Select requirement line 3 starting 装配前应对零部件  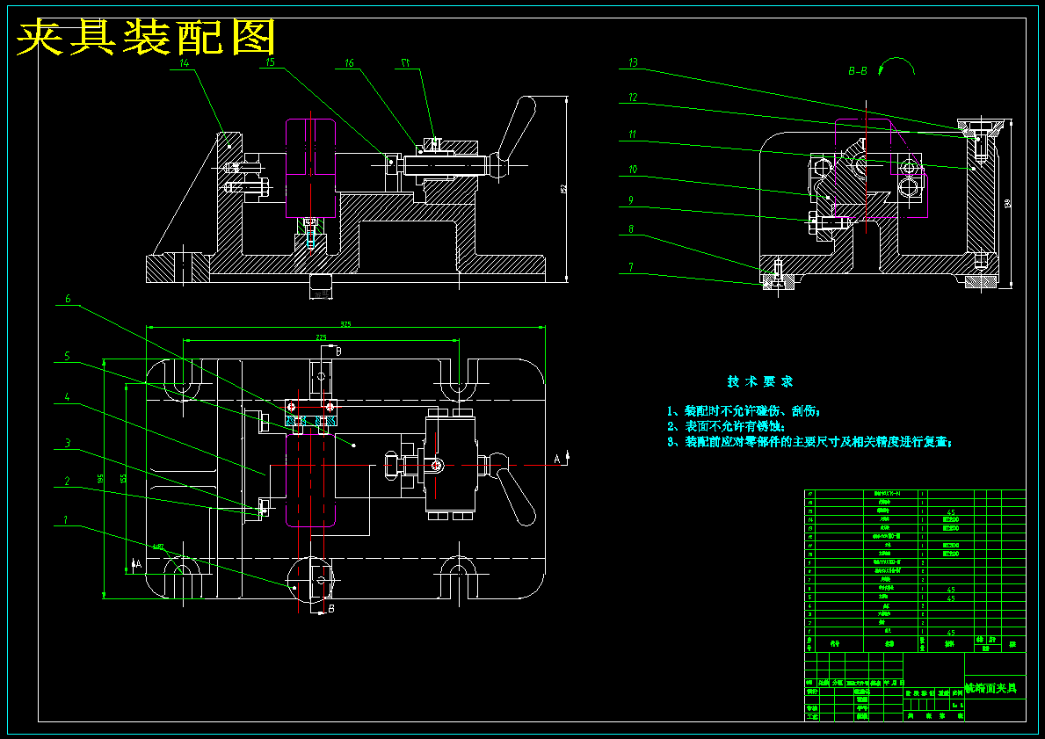[x=810, y=442]
